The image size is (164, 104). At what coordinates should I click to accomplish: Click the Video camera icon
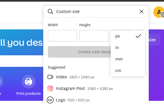coord(50,77)
